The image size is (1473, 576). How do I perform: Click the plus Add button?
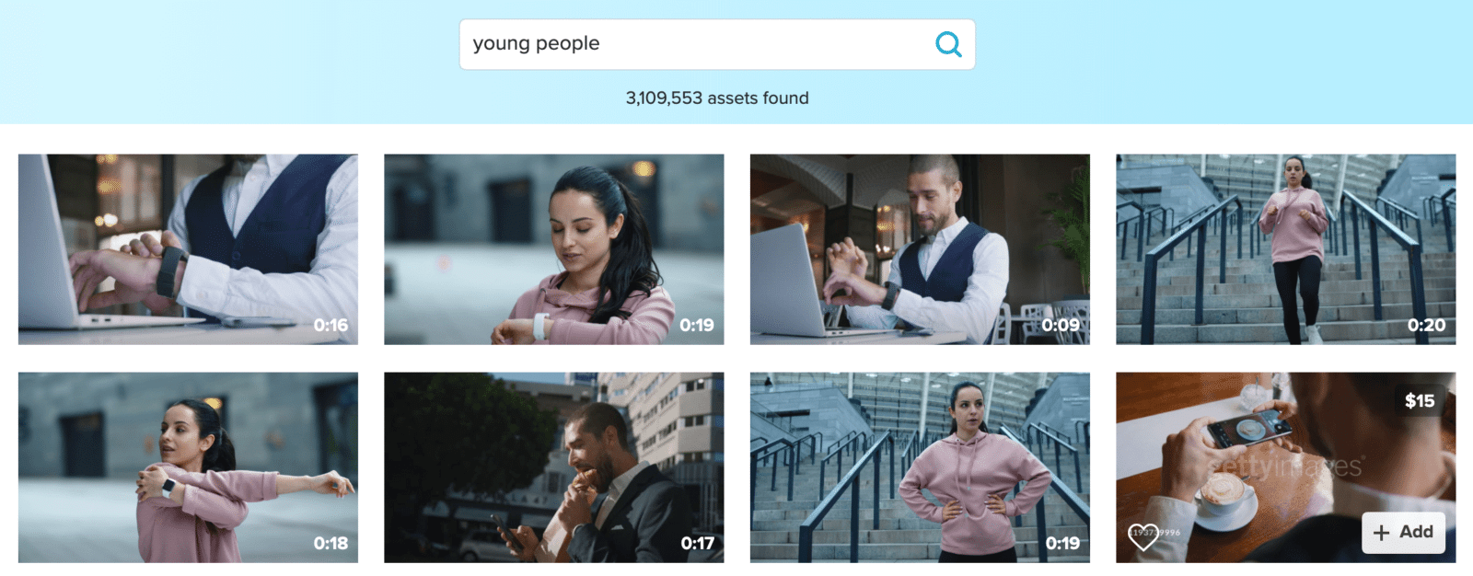tap(1403, 532)
